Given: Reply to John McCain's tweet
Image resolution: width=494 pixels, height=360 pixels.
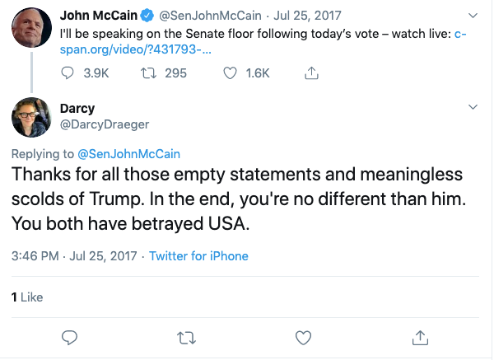Looking at the screenshot, I should [70, 73].
